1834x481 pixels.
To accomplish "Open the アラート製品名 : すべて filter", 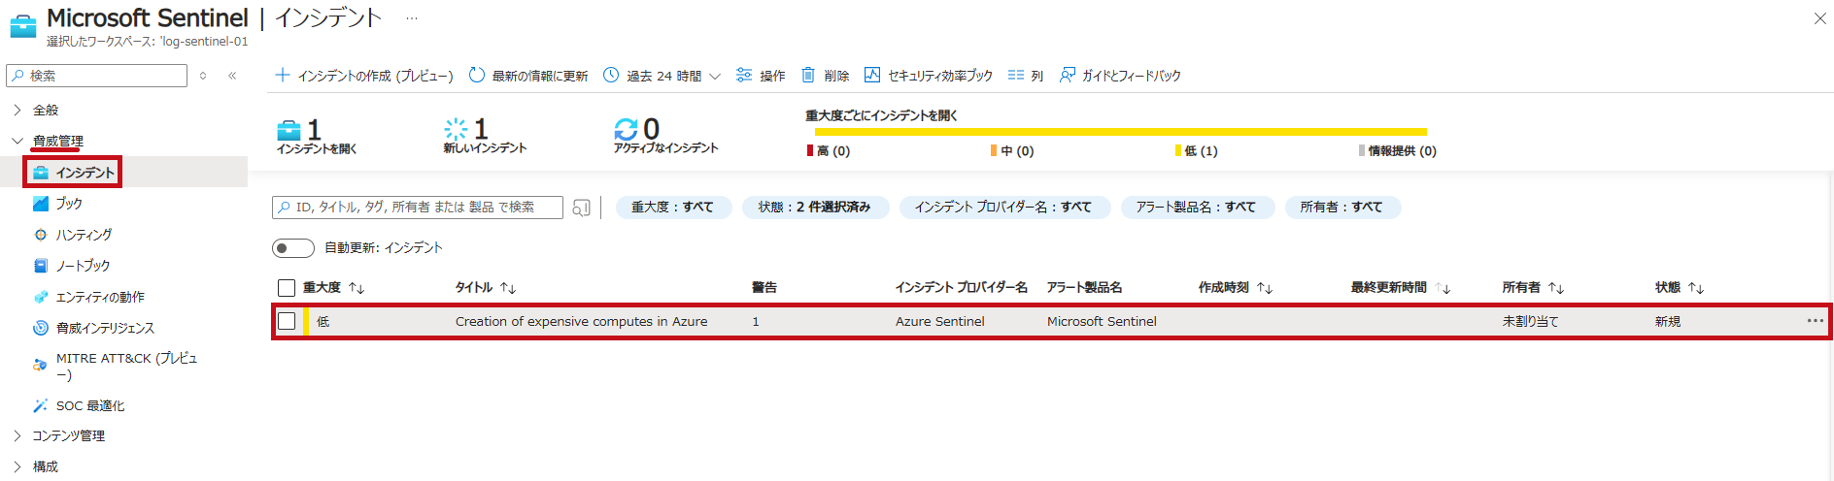I will pyautogui.click(x=1197, y=208).
